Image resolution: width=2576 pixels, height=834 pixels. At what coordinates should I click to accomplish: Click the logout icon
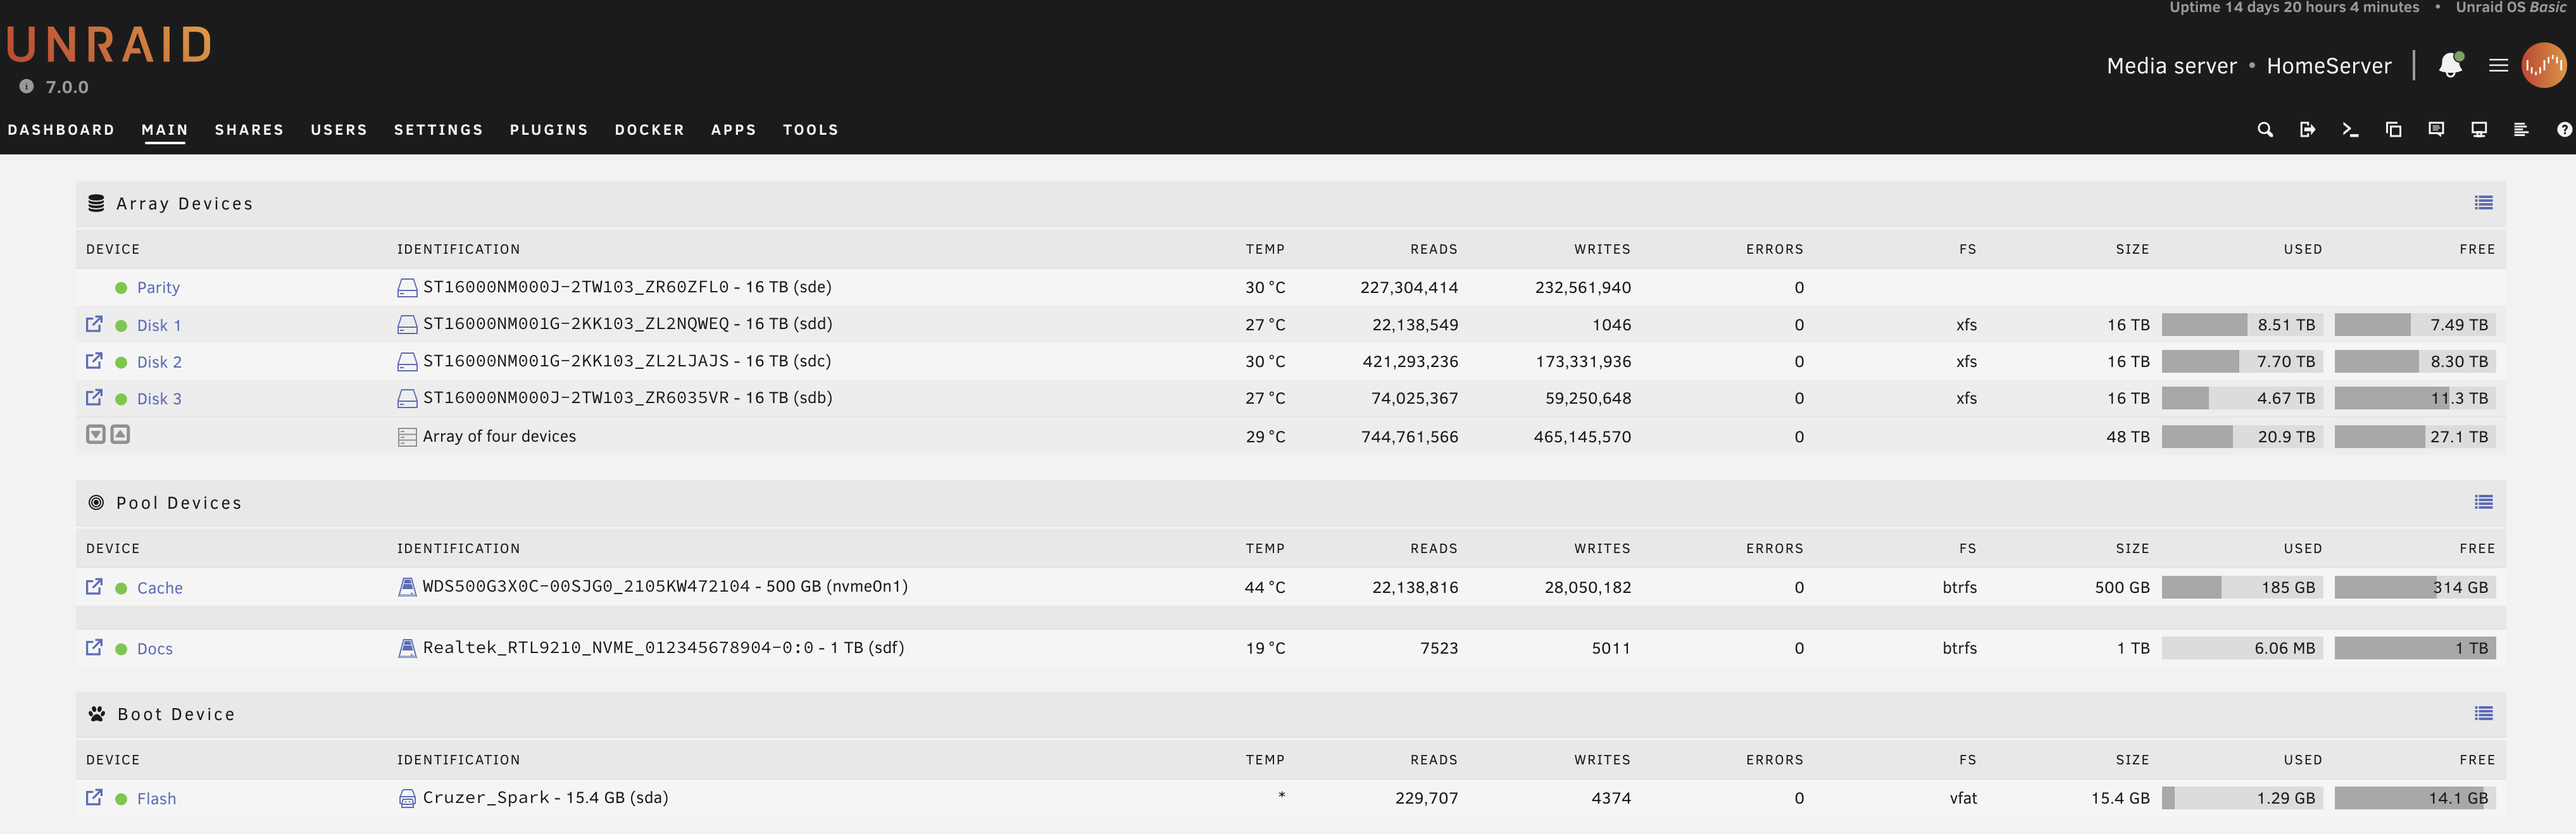(x=2308, y=129)
